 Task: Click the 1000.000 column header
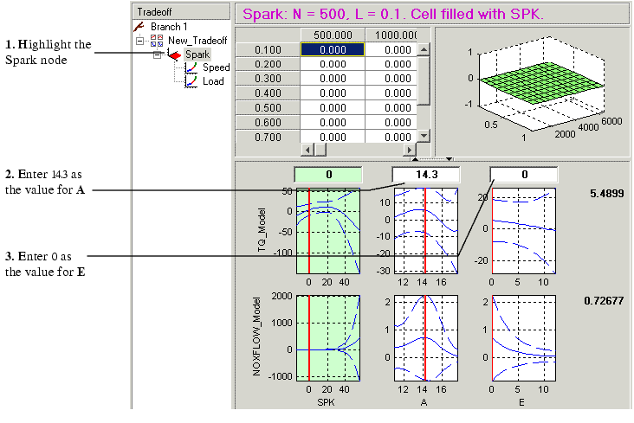(391, 35)
